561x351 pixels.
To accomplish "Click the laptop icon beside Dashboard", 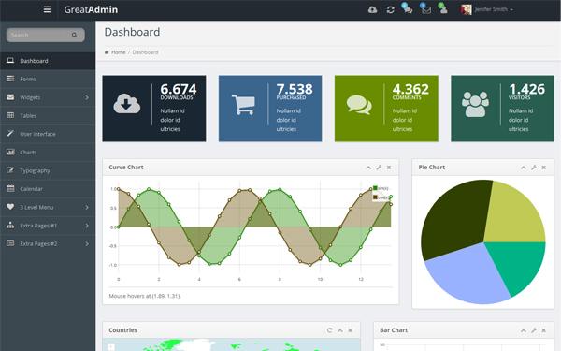I will (10, 61).
